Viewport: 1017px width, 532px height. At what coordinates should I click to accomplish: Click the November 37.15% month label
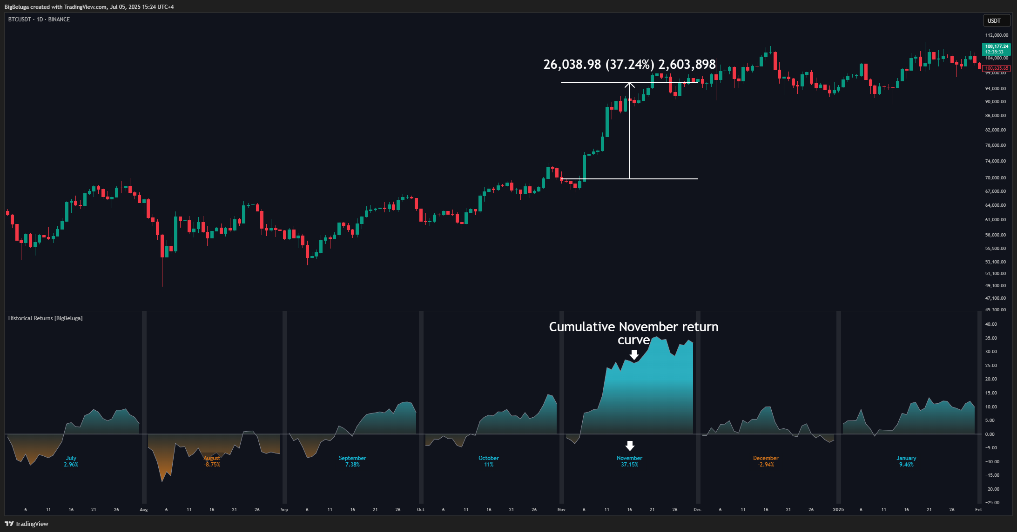click(629, 461)
